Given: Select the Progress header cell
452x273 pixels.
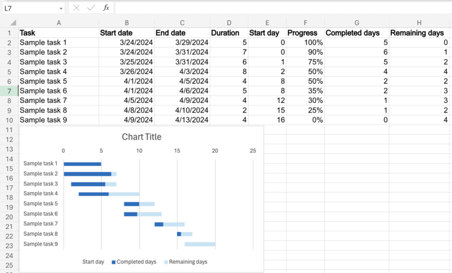Looking at the screenshot, I should [302, 33].
